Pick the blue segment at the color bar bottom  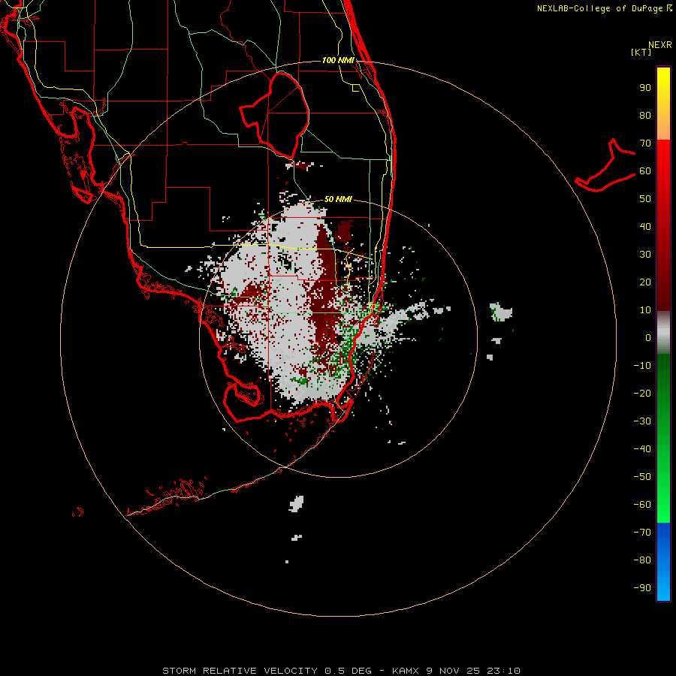click(x=663, y=562)
